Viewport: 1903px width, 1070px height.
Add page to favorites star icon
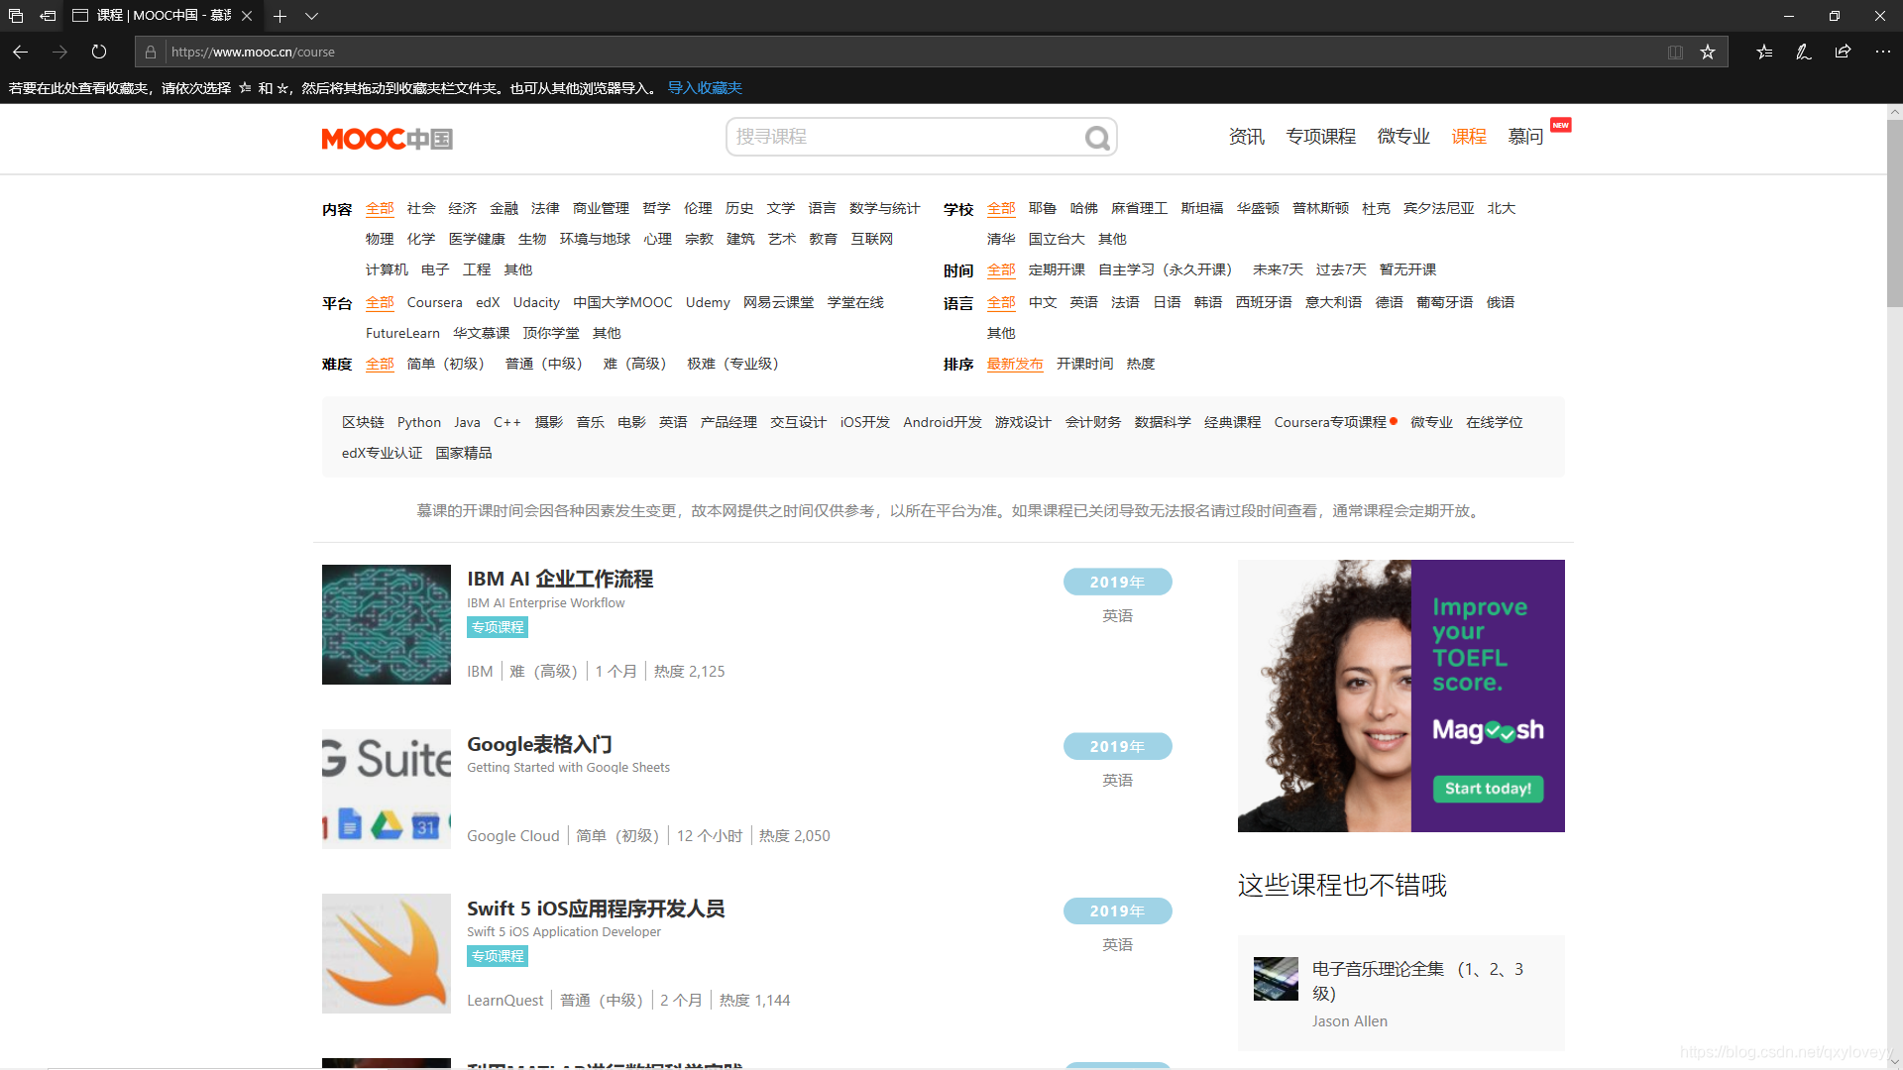[1708, 52]
